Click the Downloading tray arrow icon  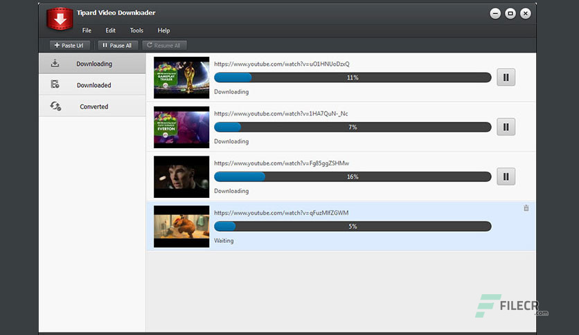tap(55, 63)
